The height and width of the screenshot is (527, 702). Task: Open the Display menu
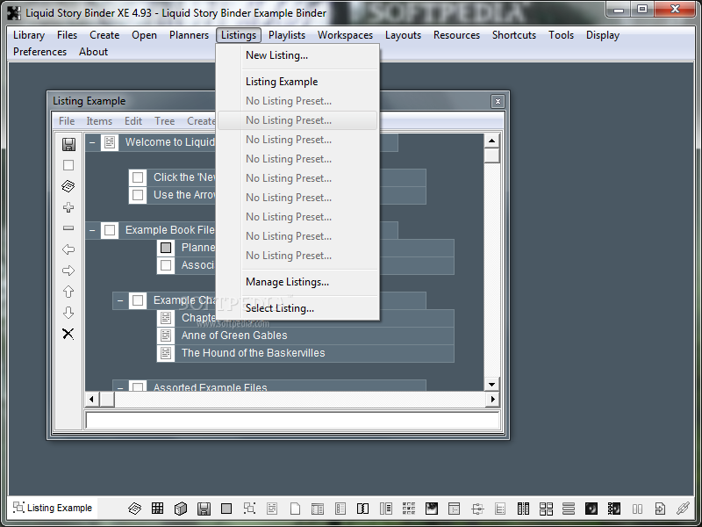tap(603, 35)
